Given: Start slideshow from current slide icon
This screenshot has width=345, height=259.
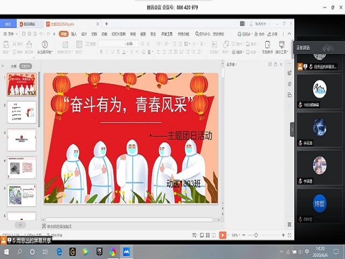Looking at the screenshot, I should [x=45, y=44].
